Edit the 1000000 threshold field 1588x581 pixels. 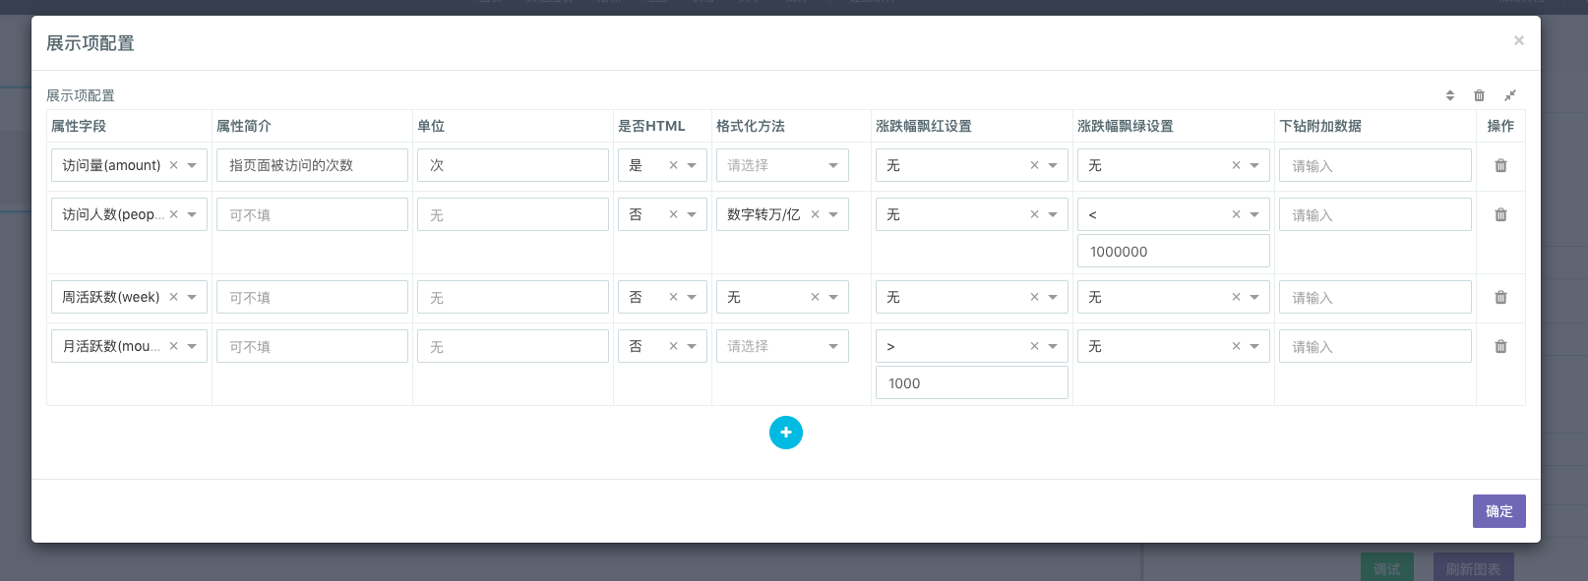1174,251
